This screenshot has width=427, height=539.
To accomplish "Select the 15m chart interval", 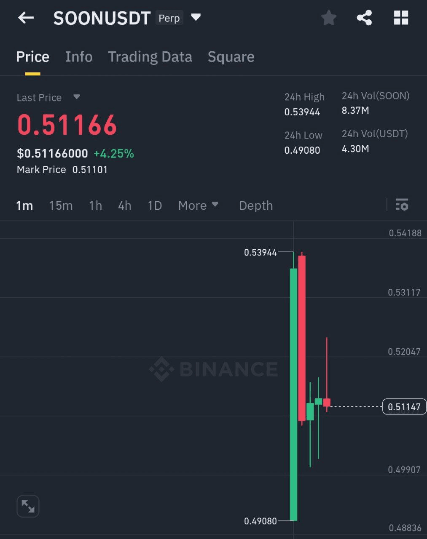I will pos(61,205).
